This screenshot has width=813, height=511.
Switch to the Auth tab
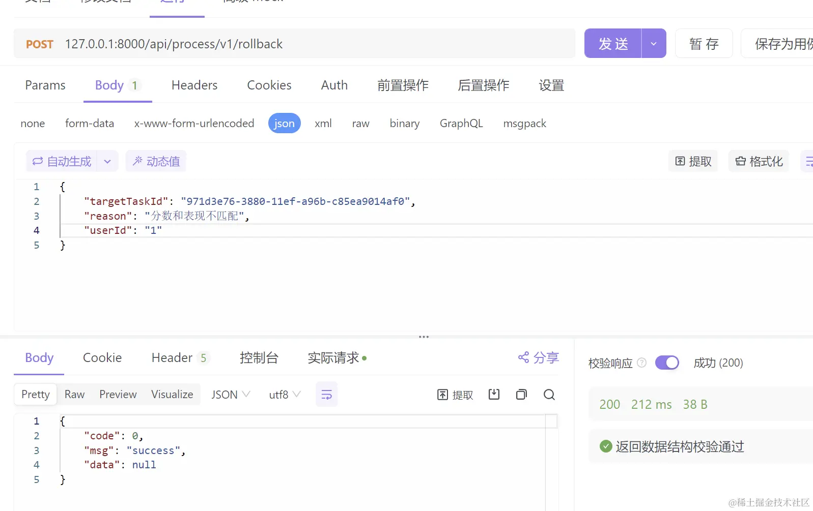point(334,85)
